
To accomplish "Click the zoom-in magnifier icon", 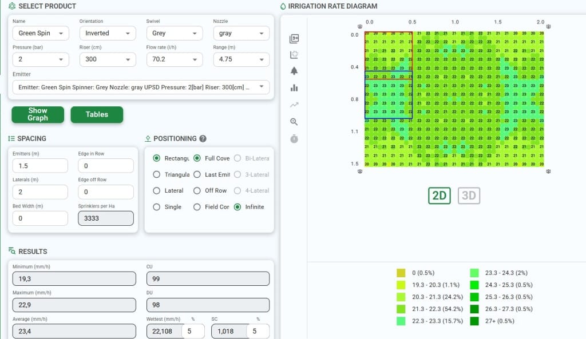I will click(x=295, y=122).
